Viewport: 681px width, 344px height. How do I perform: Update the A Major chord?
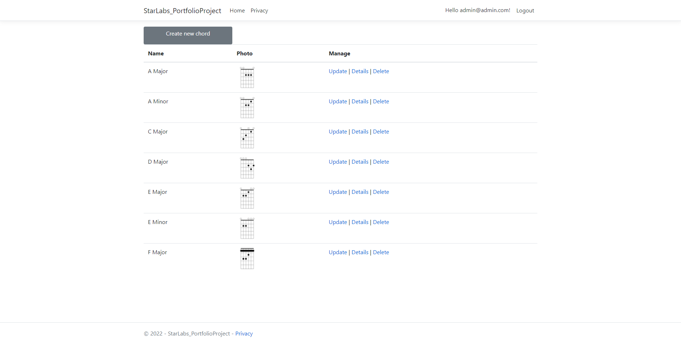(x=337, y=71)
